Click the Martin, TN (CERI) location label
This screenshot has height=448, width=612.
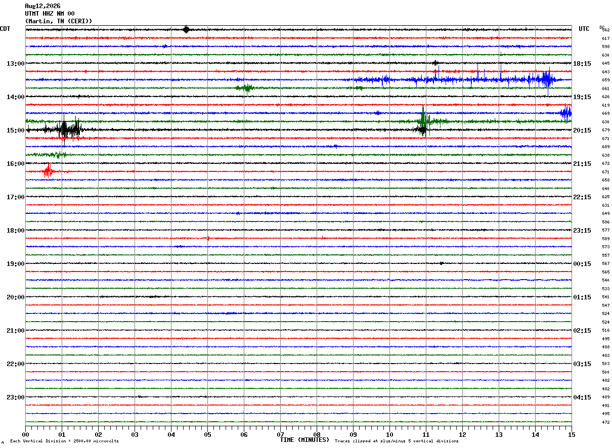pos(59,21)
